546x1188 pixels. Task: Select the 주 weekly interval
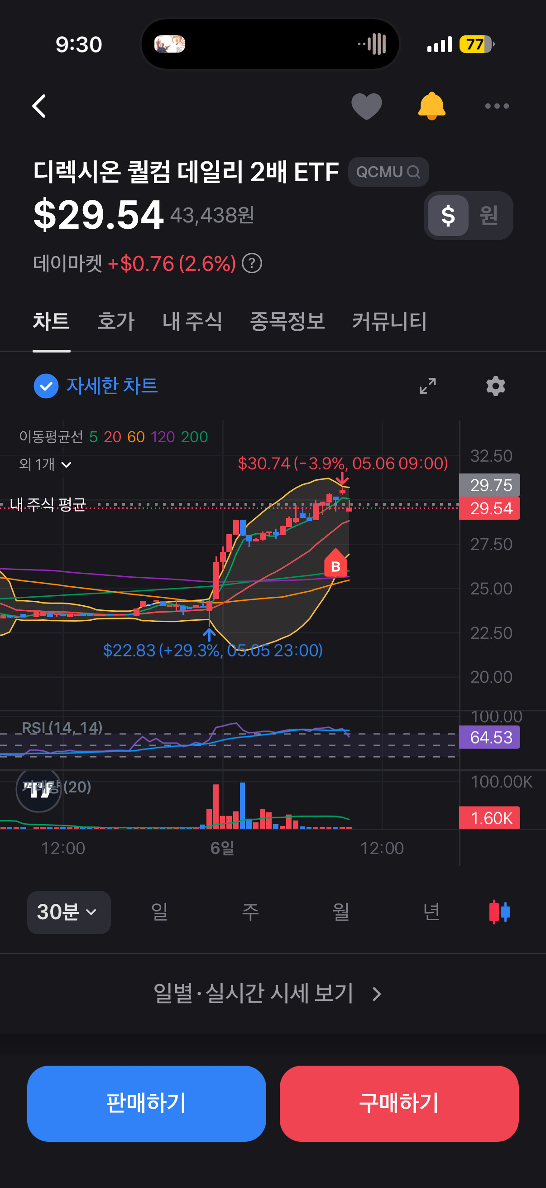(250, 912)
